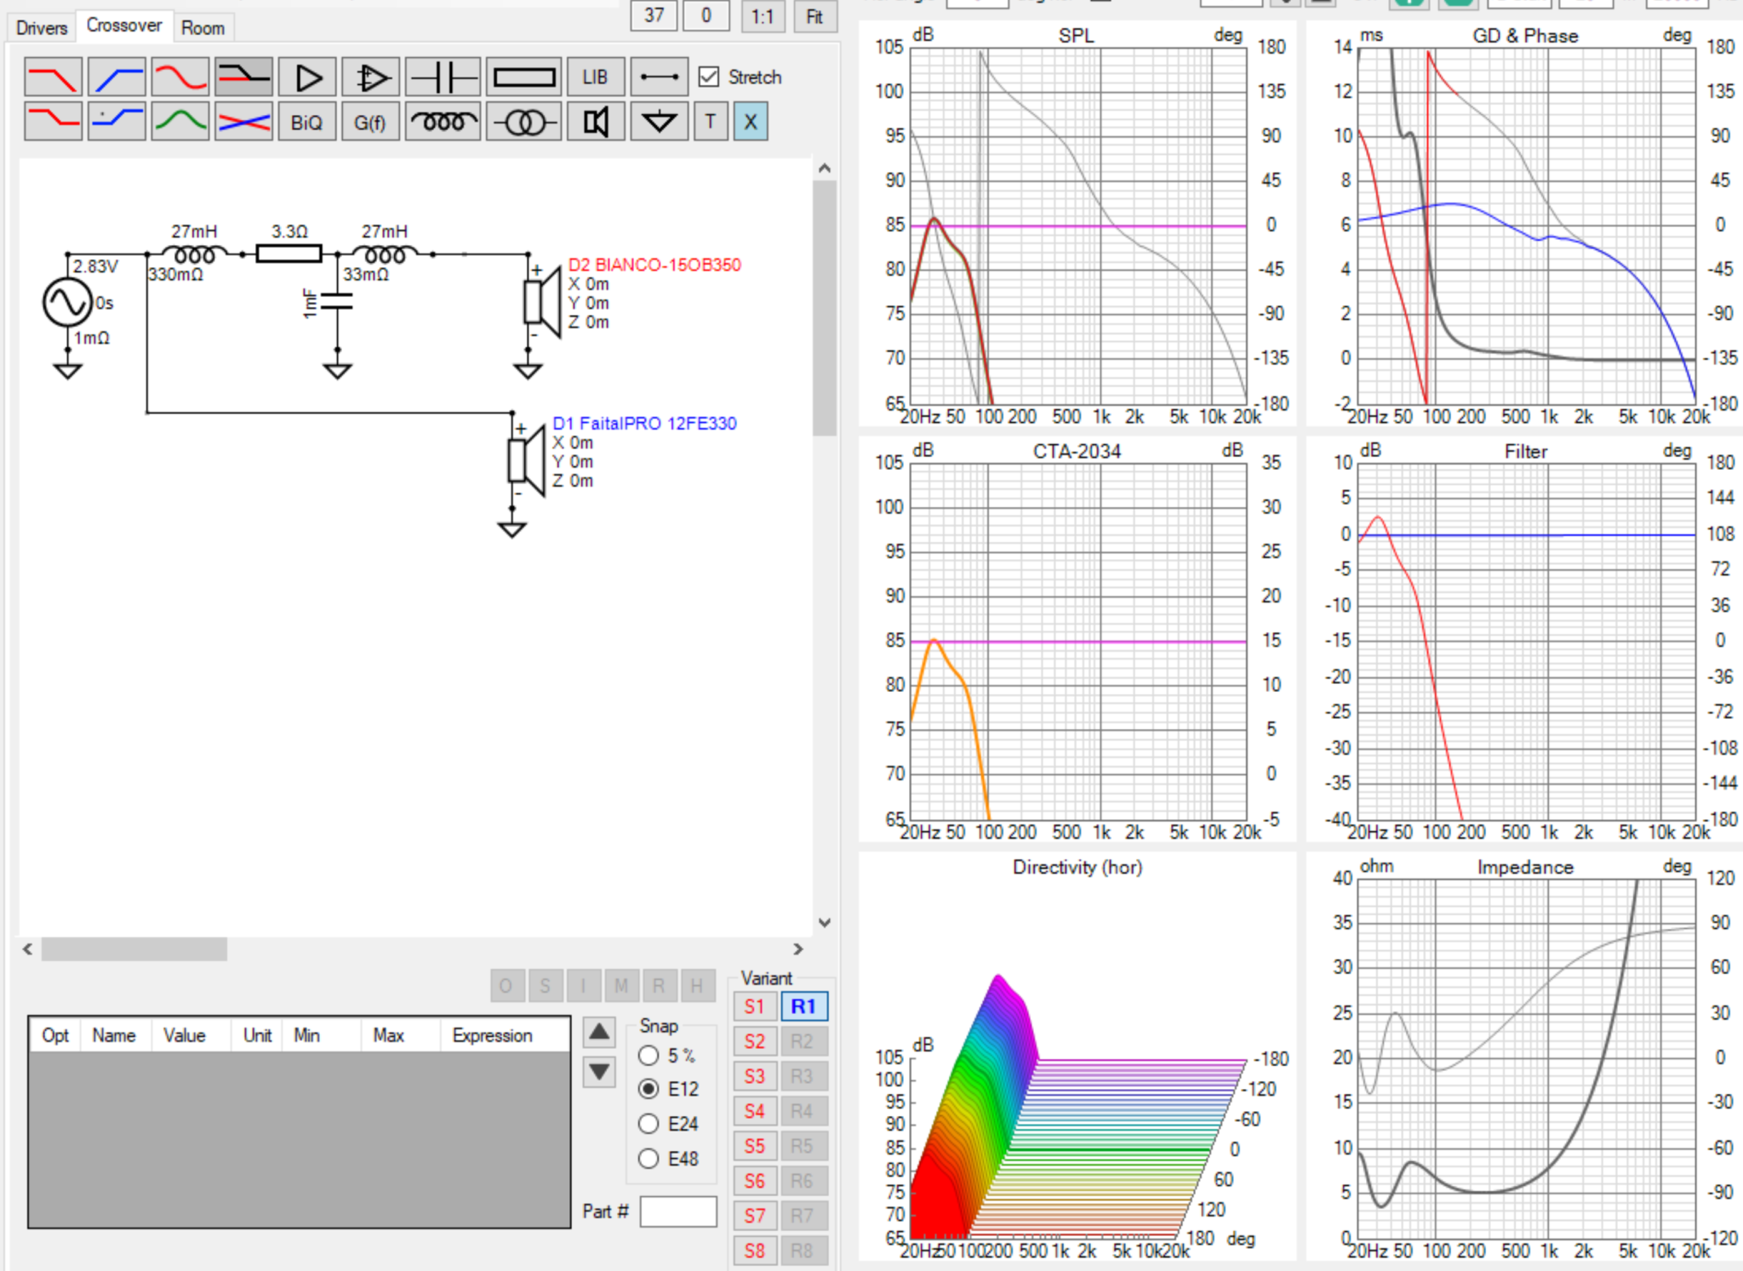The image size is (1743, 1271).
Task: Select the red S-curve low-pass tool
Action: point(180,77)
